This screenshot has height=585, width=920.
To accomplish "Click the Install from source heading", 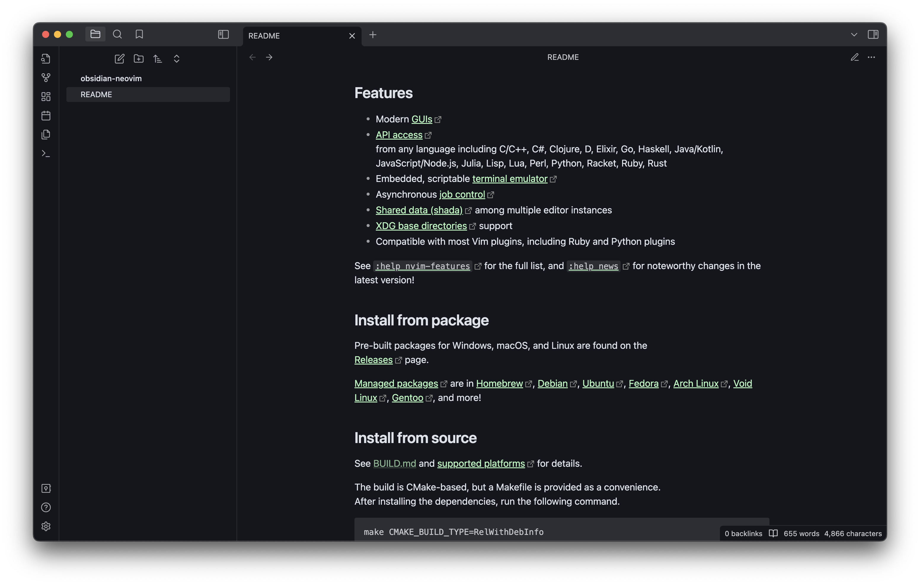I will click(415, 438).
